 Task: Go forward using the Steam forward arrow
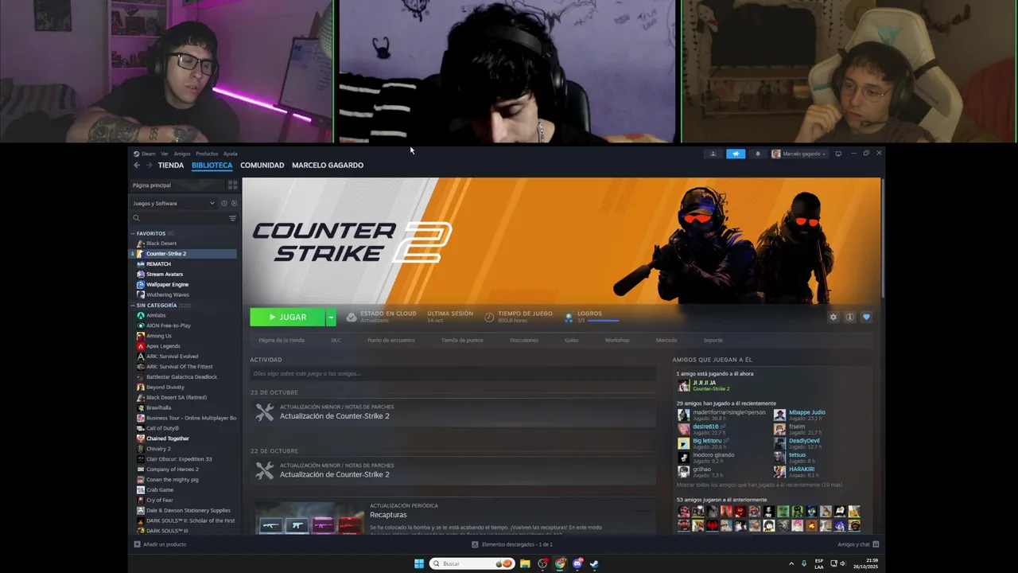pyautogui.click(x=149, y=166)
